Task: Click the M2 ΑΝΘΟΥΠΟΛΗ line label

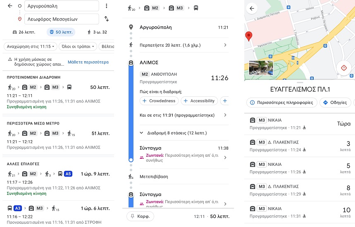Action: (x=158, y=74)
